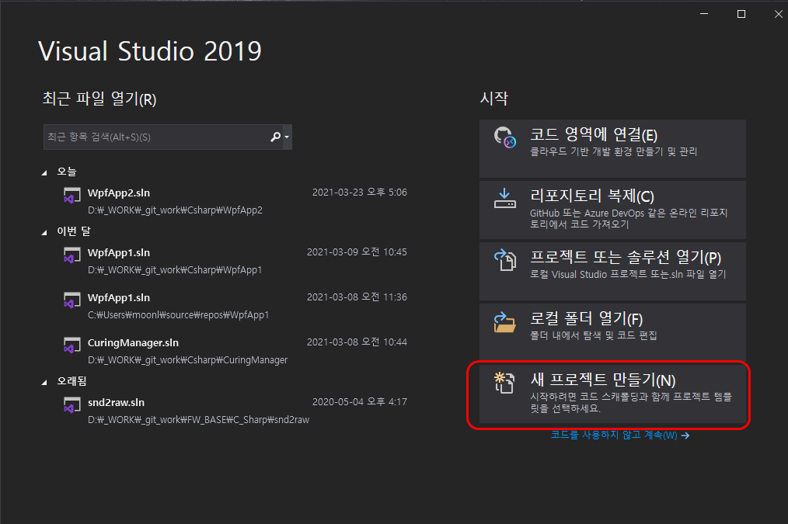Click the 리포지토리 복제 download icon
This screenshot has height=524, width=788.
pos(504,199)
